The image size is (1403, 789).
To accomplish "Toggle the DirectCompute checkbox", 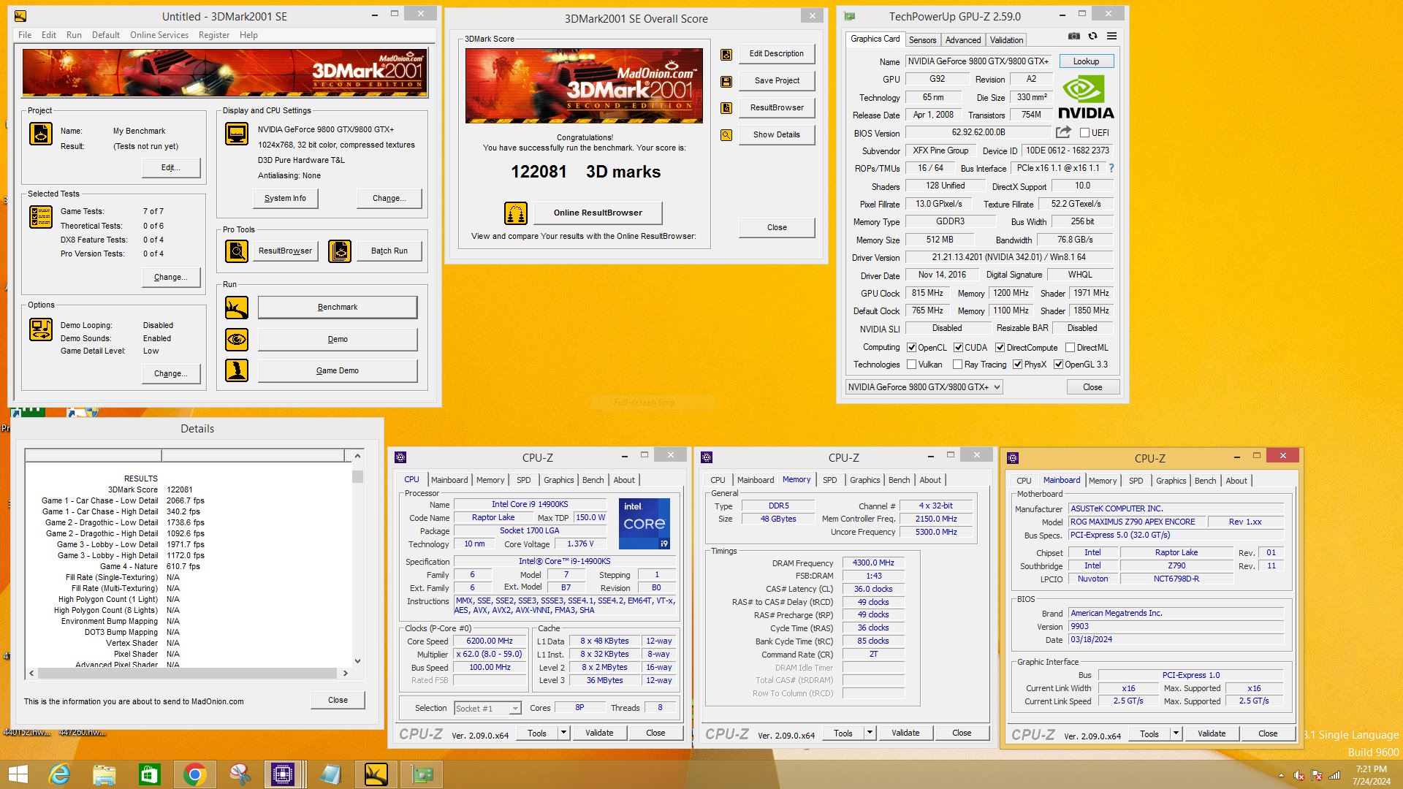I will tap(1000, 348).
